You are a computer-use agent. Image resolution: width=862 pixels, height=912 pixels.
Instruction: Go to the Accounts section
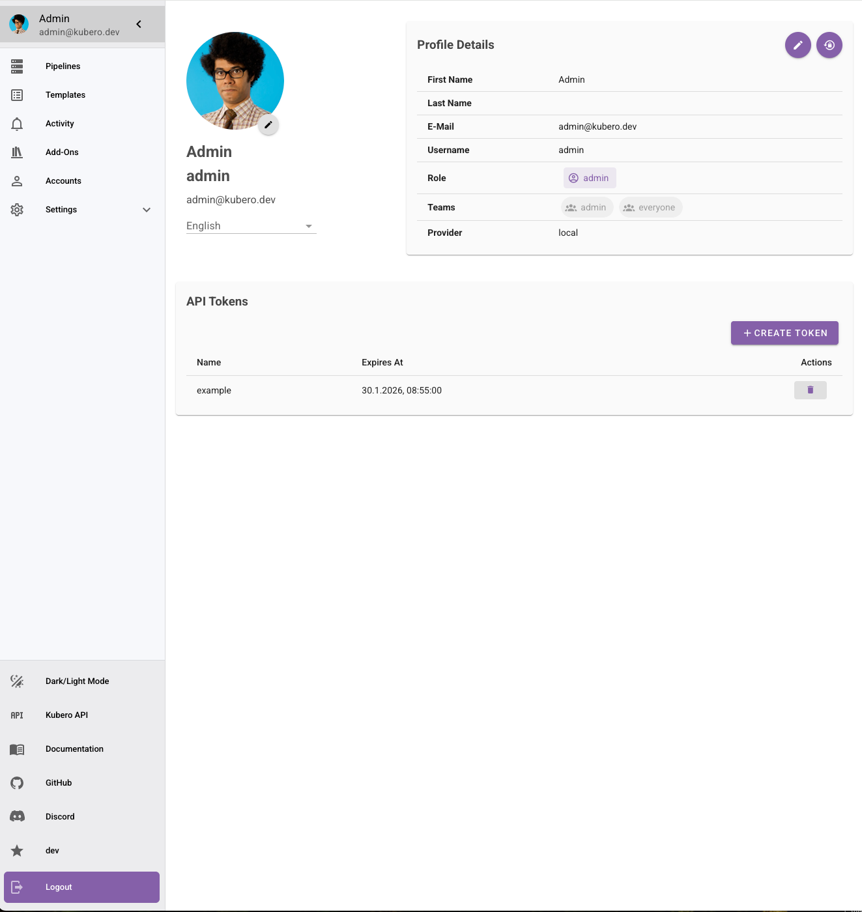point(63,181)
